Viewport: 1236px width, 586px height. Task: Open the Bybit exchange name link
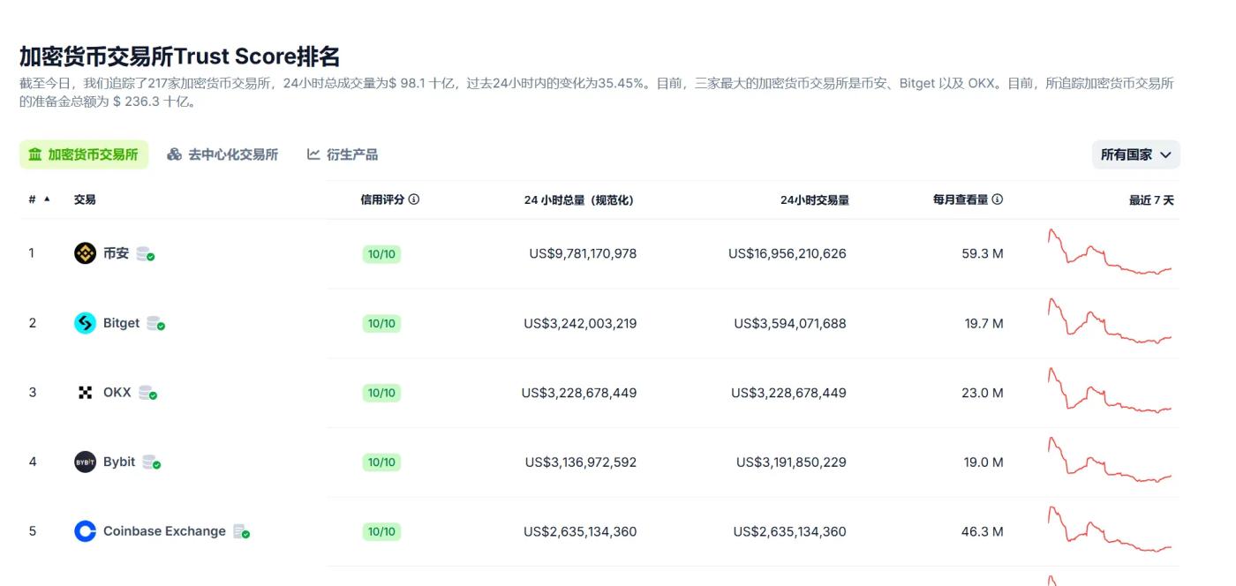[119, 462]
